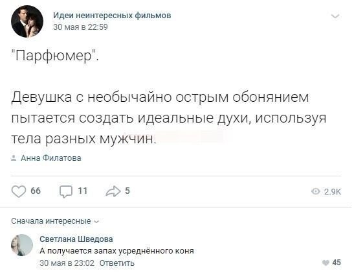Click the eye views counter icon
Viewport: 354px width, 273px height.
(x=315, y=191)
